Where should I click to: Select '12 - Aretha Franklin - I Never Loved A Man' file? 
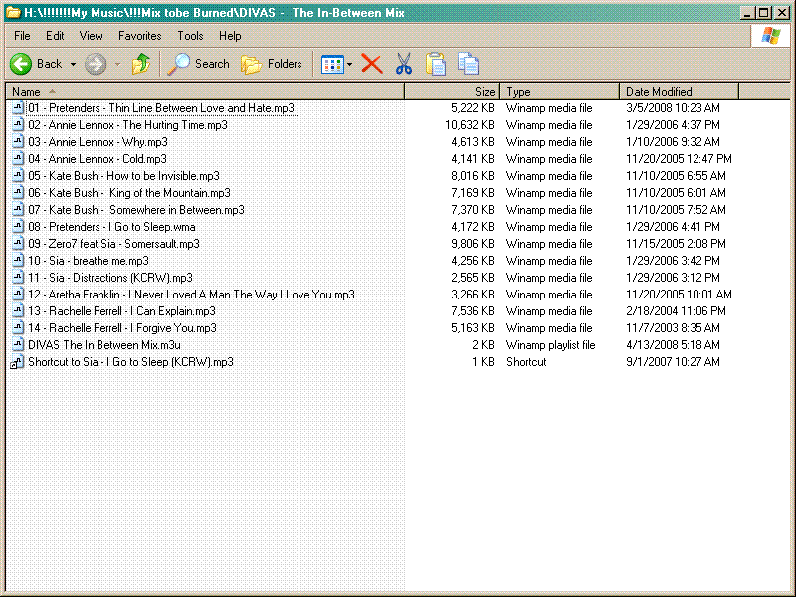(x=191, y=295)
